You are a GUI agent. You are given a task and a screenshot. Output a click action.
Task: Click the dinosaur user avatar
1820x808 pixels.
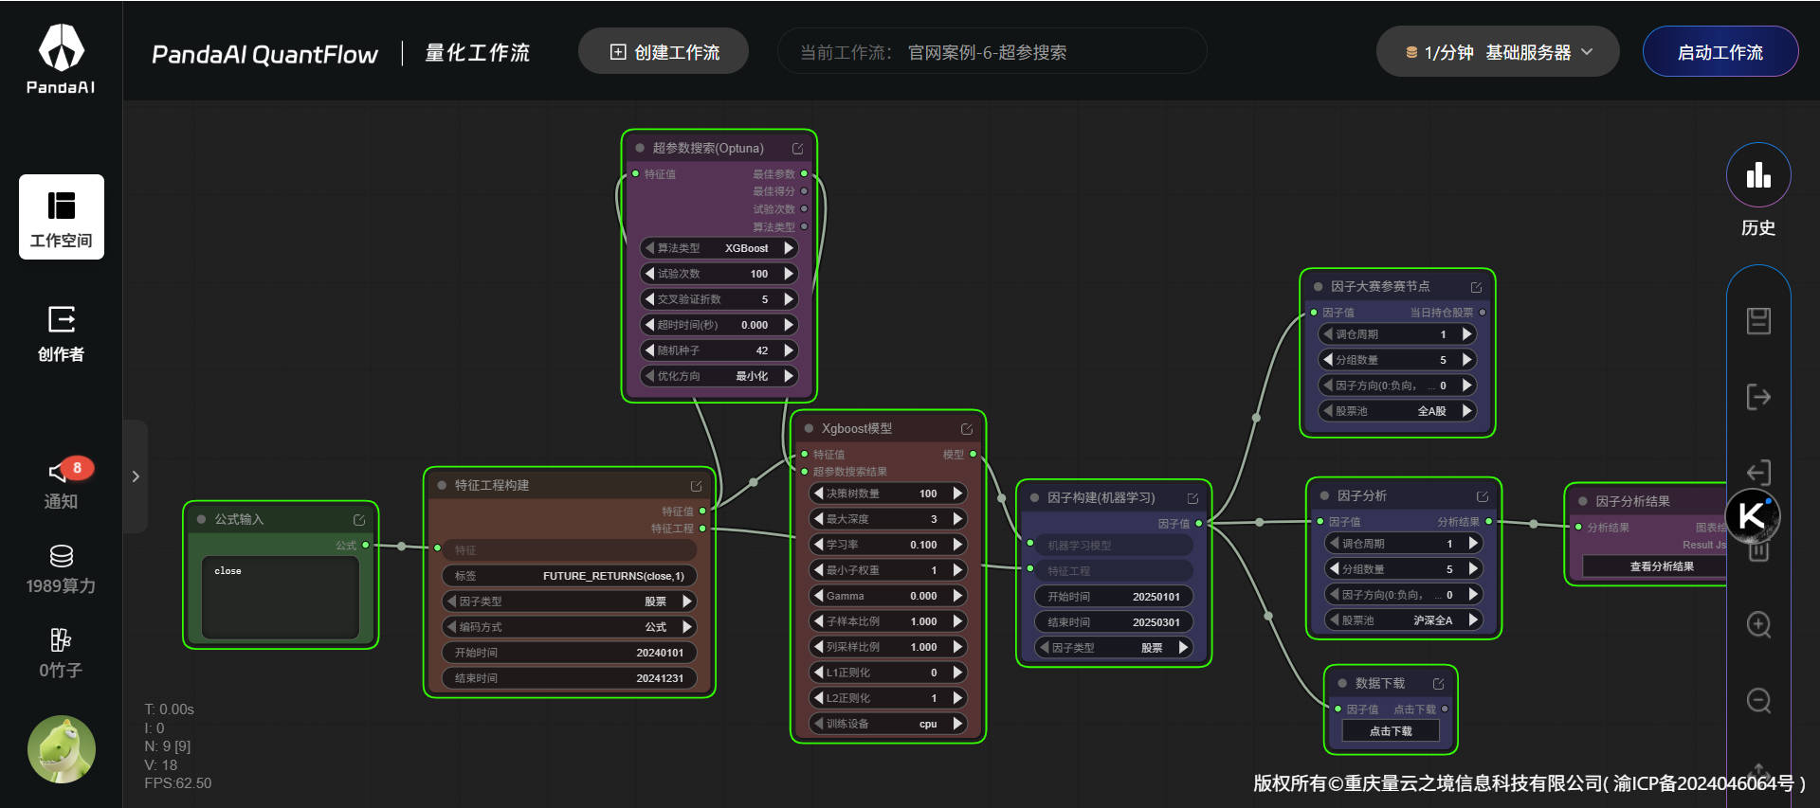pos(62,748)
